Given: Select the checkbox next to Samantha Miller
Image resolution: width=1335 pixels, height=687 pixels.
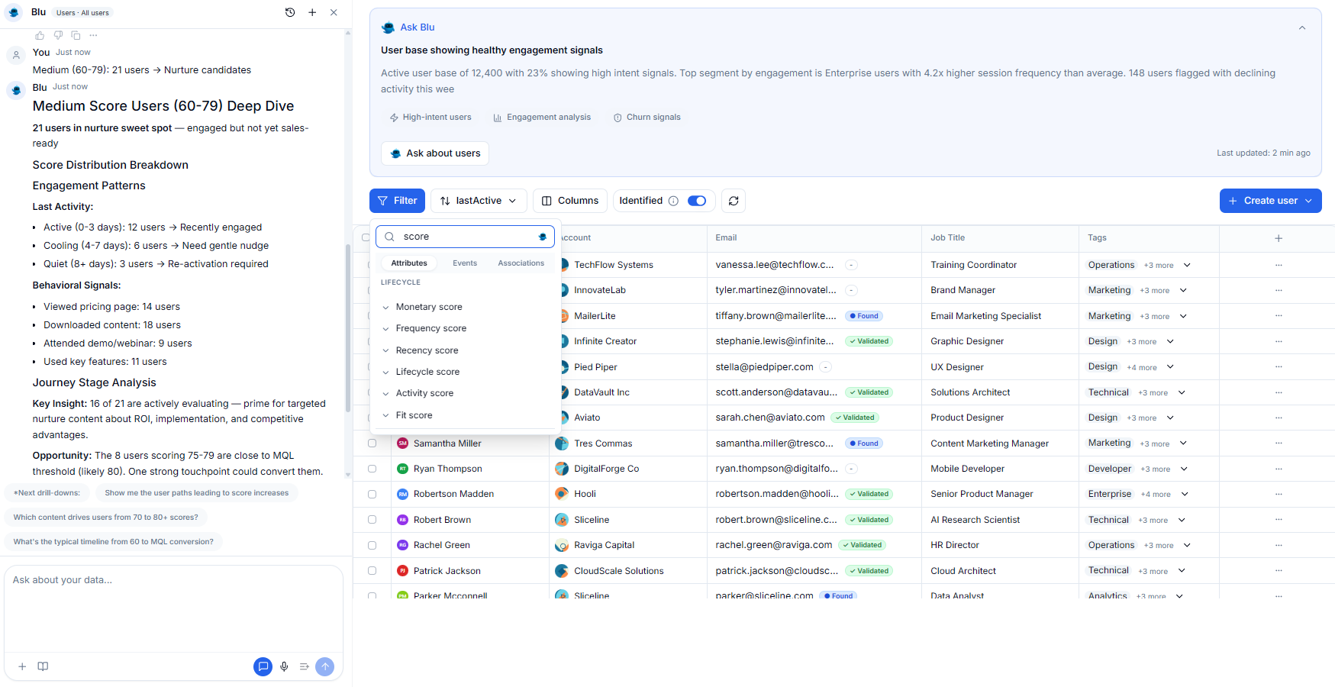Looking at the screenshot, I should click(372, 443).
